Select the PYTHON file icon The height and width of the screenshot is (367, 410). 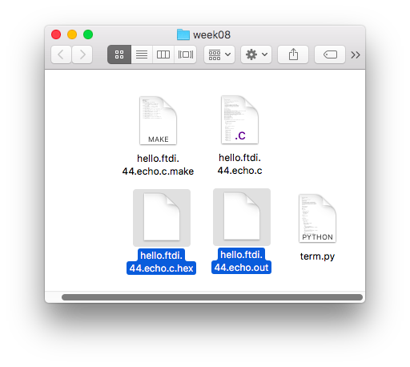click(x=317, y=219)
